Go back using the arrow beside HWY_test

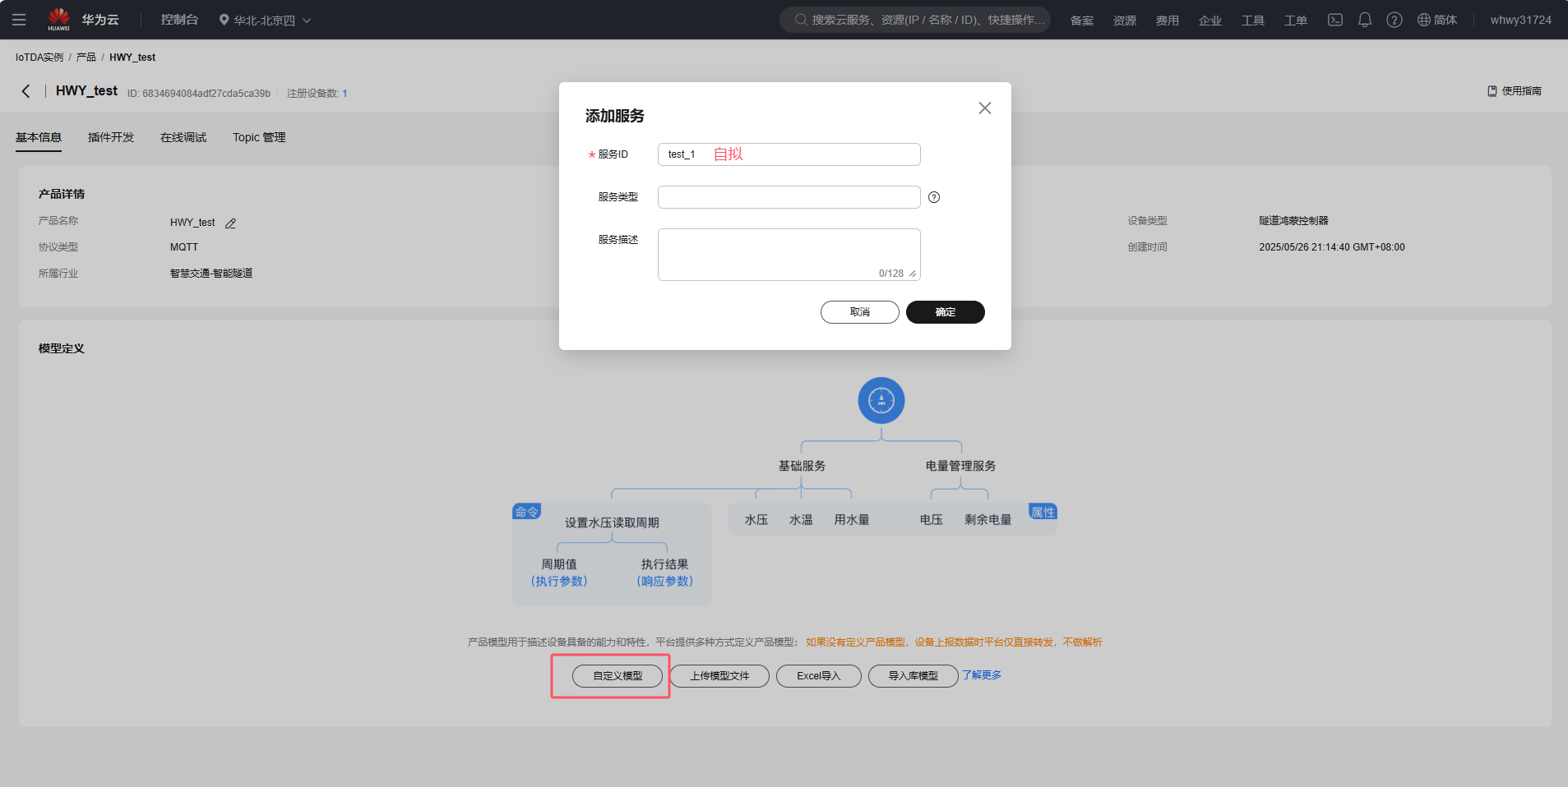coord(26,91)
